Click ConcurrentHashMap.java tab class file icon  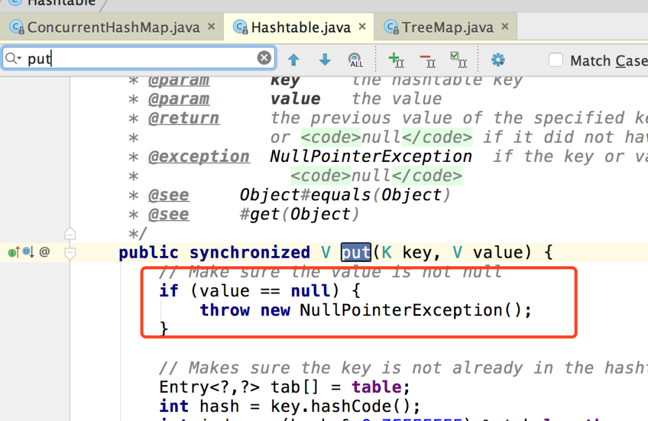point(17,27)
